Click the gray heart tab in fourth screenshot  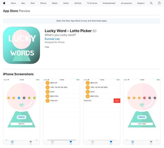pos(151,142)
